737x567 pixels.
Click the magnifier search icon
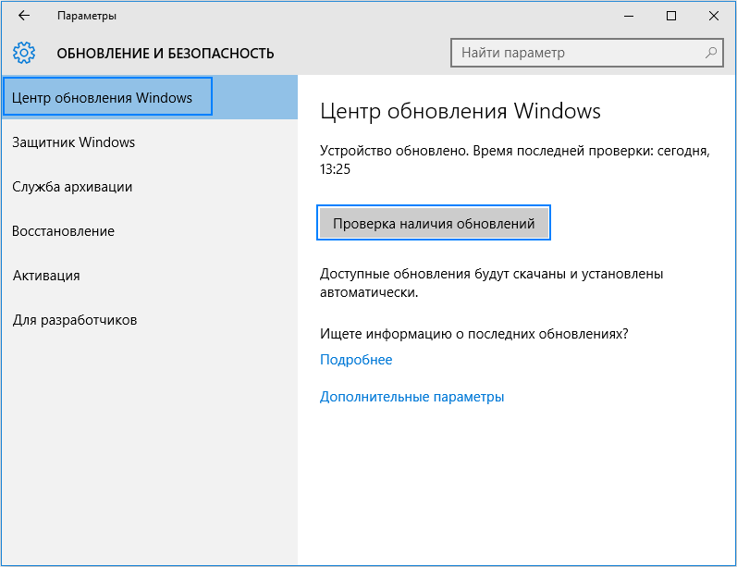(710, 53)
